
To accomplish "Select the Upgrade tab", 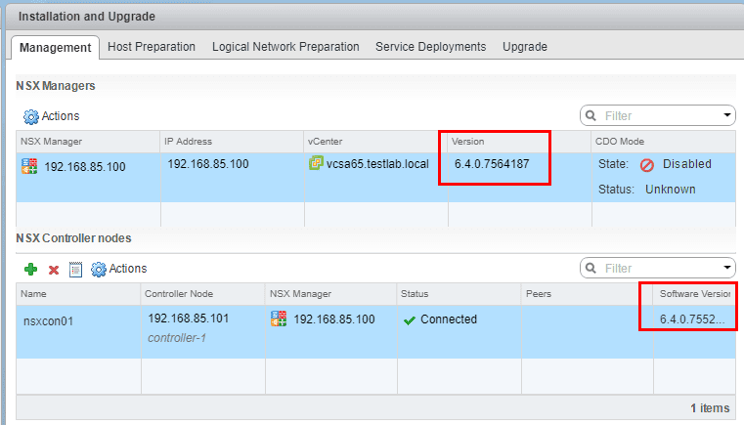I will coord(525,47).
